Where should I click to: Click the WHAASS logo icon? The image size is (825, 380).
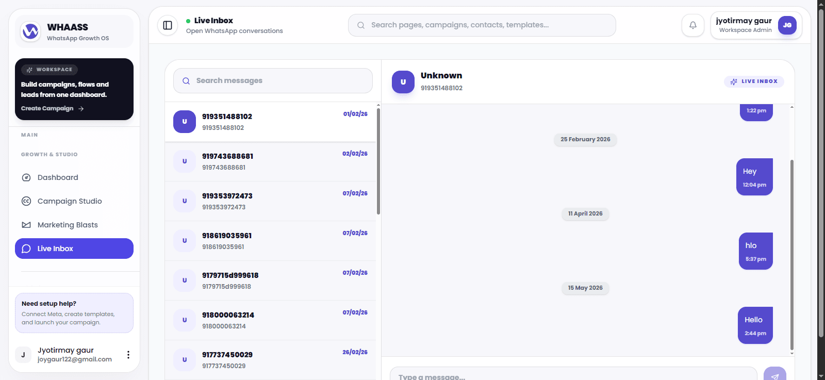30,31
